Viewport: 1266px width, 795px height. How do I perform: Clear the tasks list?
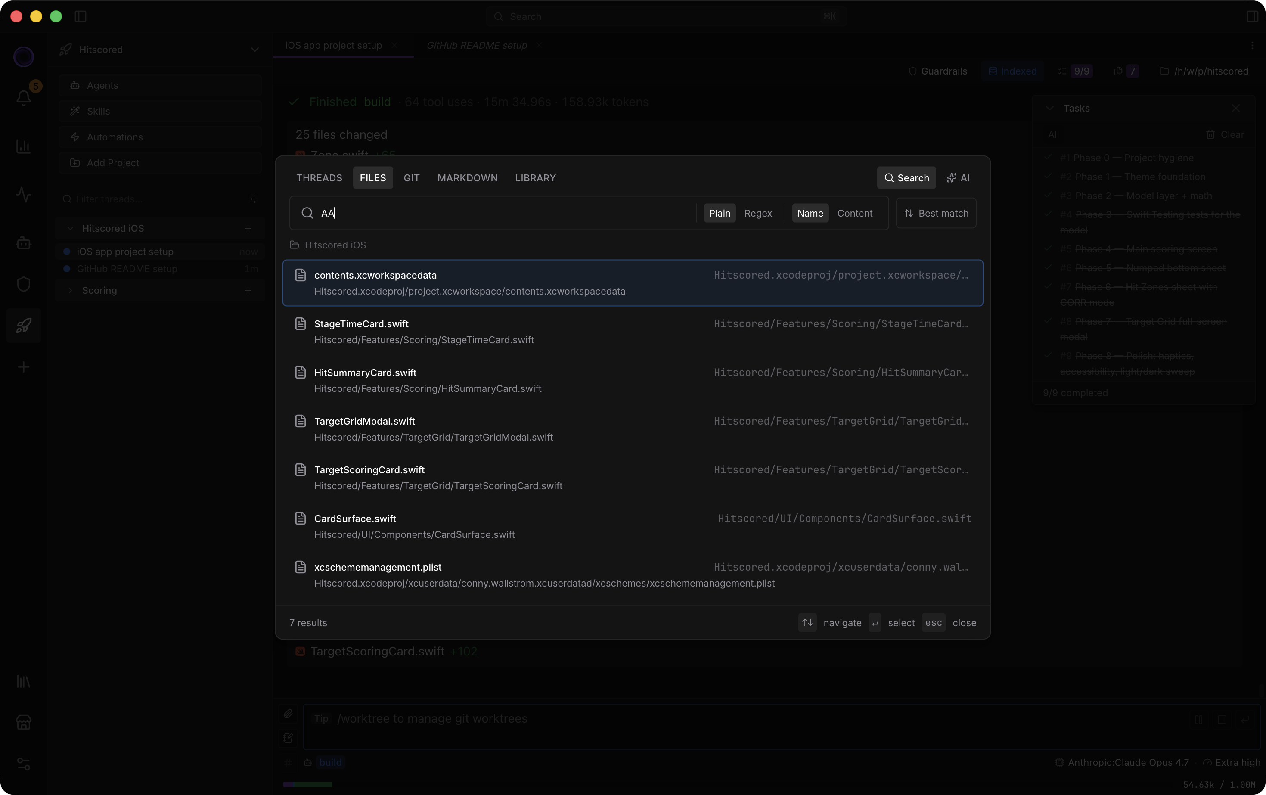pyautogui.click(x=1225, y=135)
